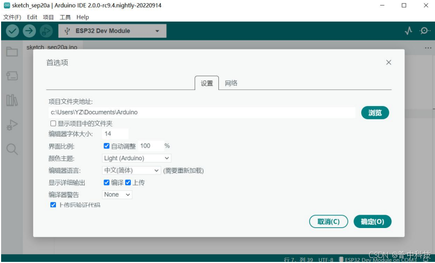Toggle 显示项目中的文件夹 checkbox
Screen dimensions: 435x263
(53, 123)
